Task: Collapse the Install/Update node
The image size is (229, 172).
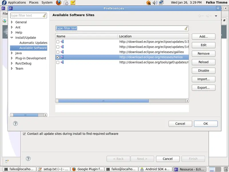Action: [12, 38]
